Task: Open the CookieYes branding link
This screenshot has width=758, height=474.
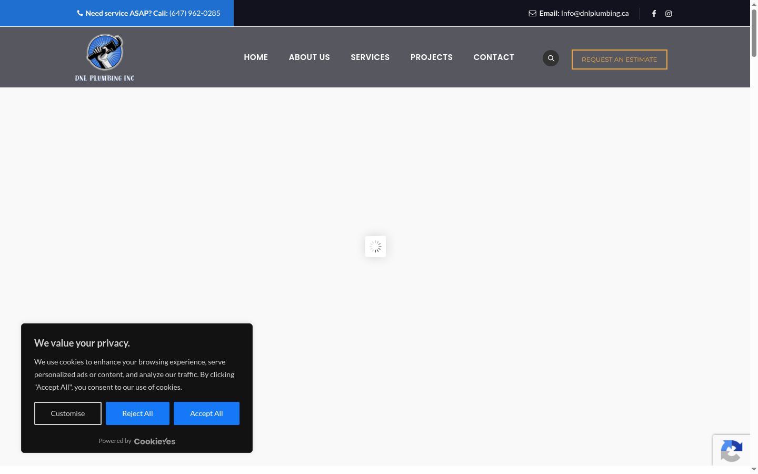Action: click(154, 441)
